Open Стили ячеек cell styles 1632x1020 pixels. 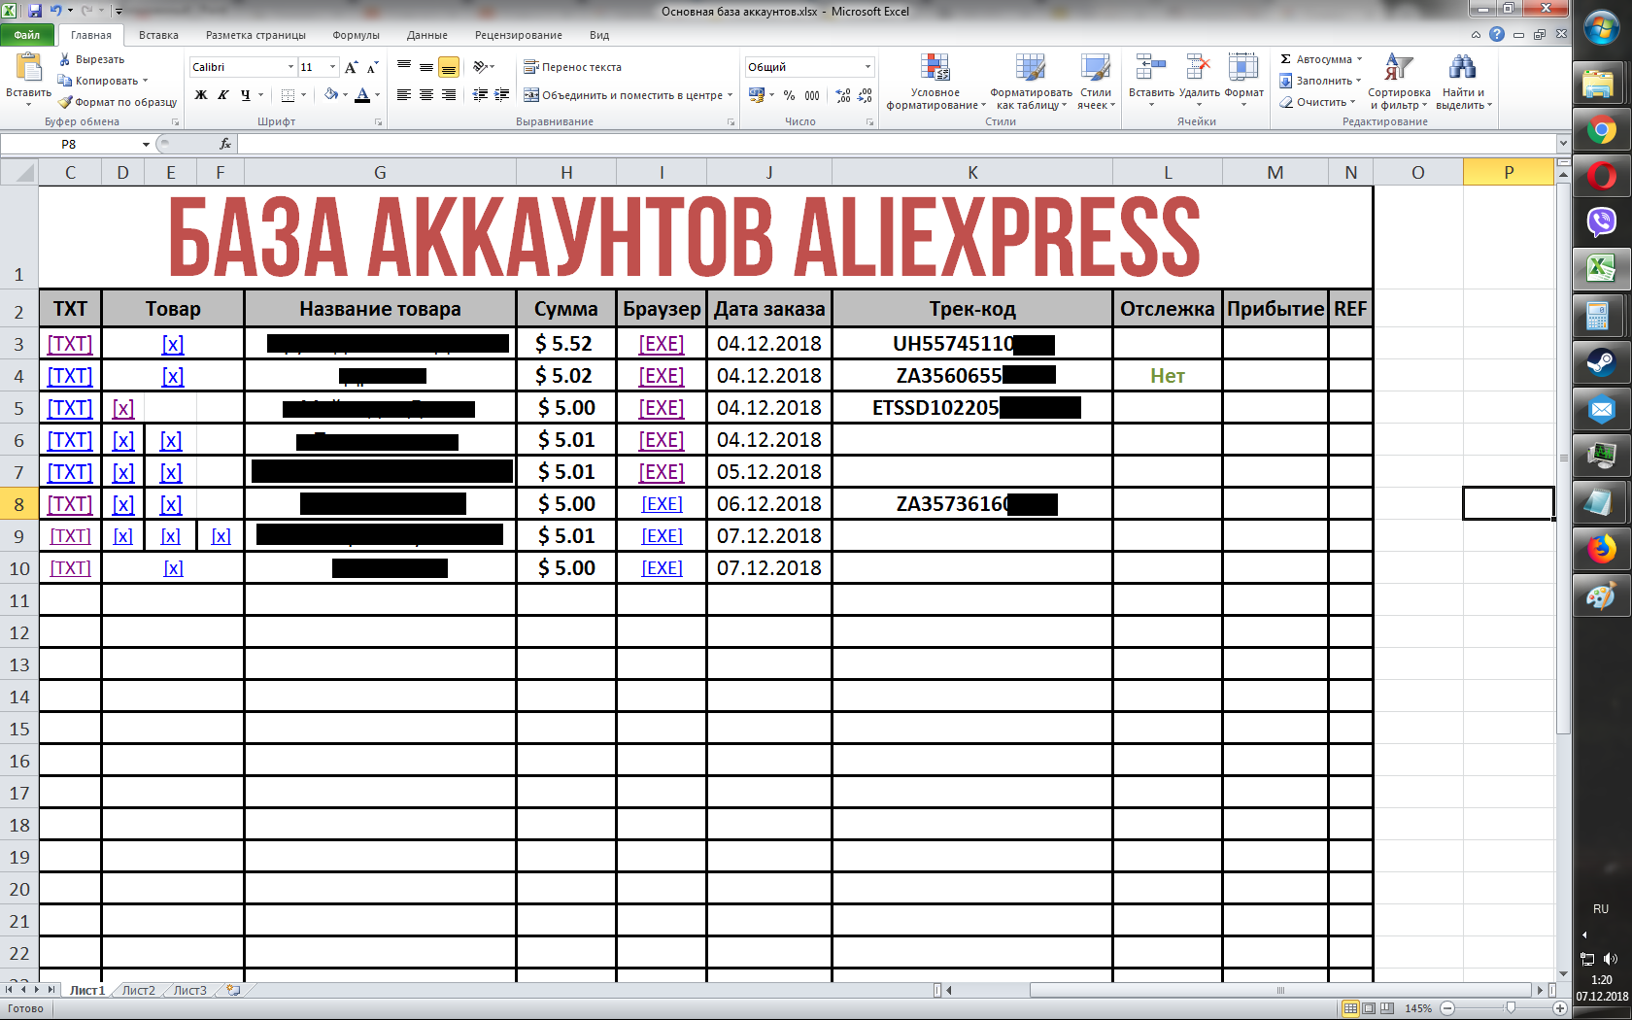tap(1096, 82)
